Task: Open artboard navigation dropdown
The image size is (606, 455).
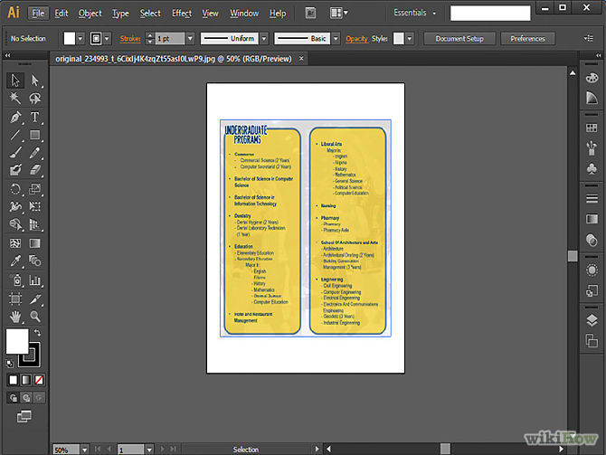Action: (149, 450)
